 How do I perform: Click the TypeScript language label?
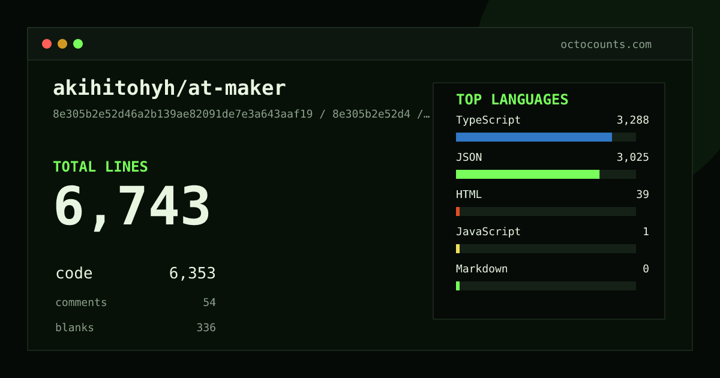pyautogui.click(x=488, y=120)
